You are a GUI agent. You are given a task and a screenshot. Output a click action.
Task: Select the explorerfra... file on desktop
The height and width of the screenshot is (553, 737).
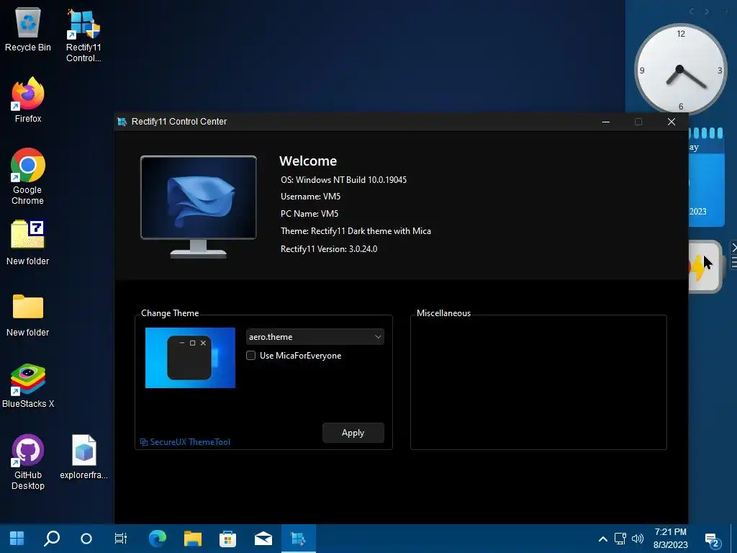(83, 457)
